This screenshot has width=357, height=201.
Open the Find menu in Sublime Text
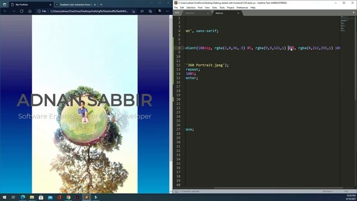pos(200,7)
